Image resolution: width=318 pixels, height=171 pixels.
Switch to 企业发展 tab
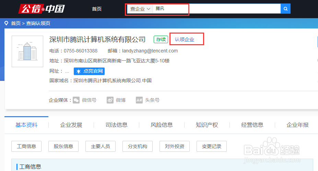pos(71,125)
